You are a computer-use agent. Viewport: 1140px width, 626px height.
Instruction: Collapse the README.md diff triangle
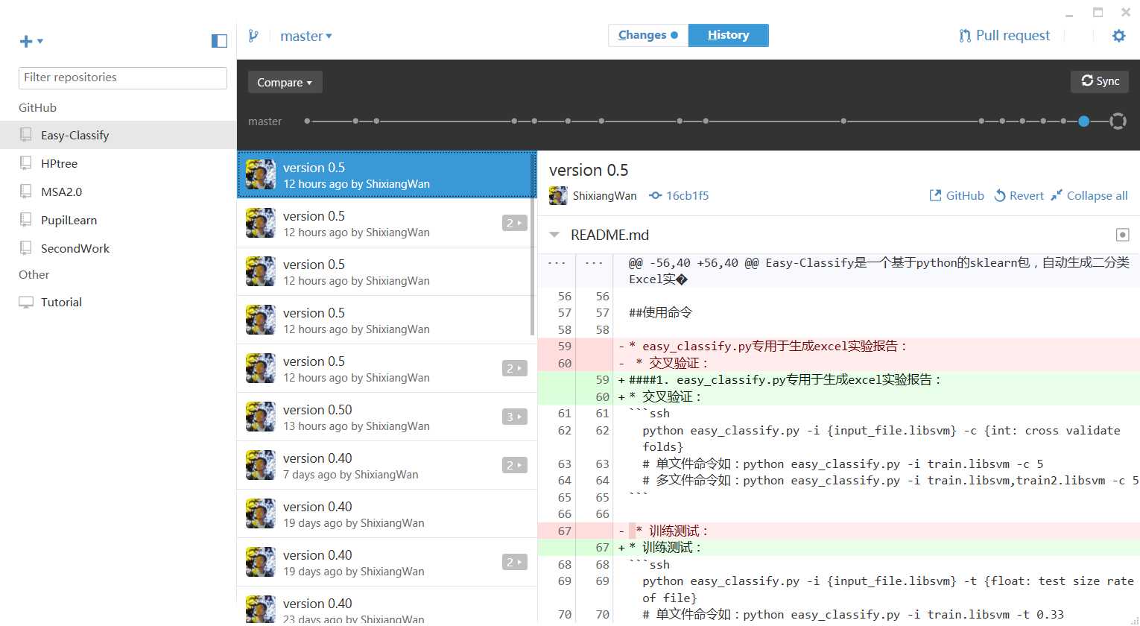(554, 235)
